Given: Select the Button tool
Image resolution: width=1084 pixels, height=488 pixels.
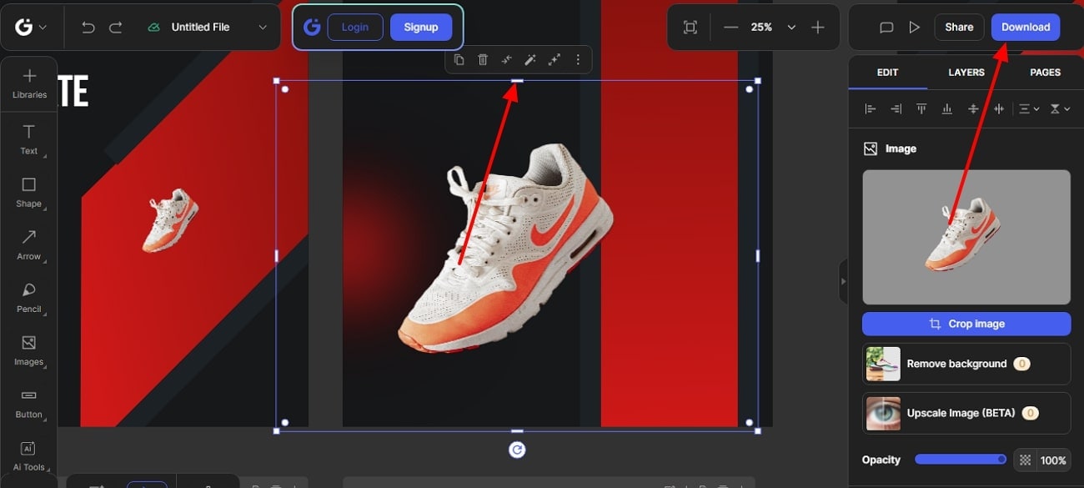Looking at the screenshot, I should [x=29, y=403].
